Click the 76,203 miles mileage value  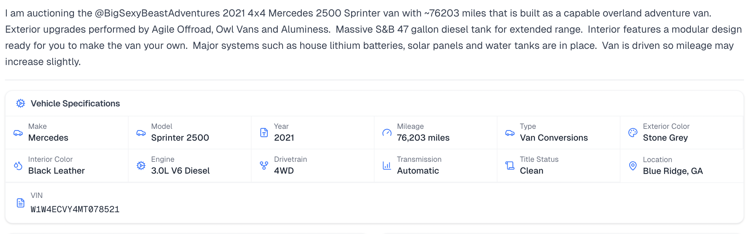[423, 138]
